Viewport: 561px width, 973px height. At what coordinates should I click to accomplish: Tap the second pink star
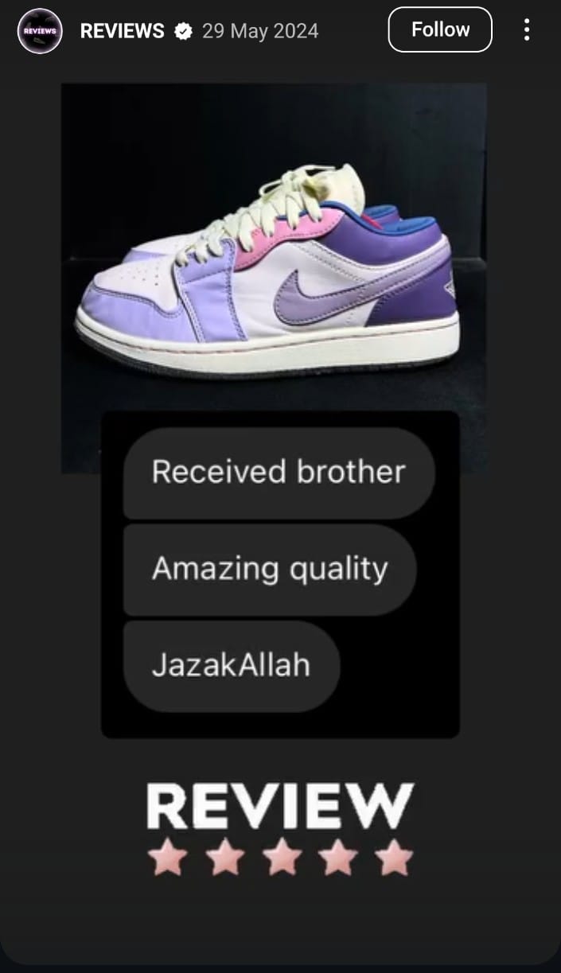[x=224, y=859]
